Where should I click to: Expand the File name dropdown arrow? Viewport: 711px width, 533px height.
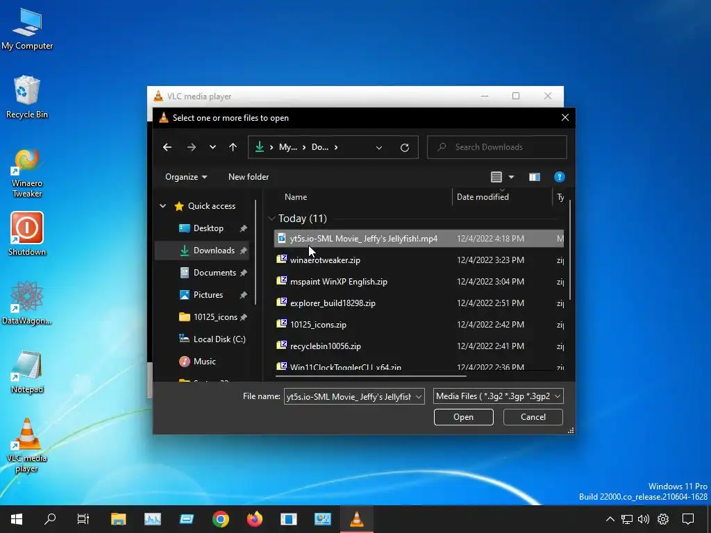419,396
